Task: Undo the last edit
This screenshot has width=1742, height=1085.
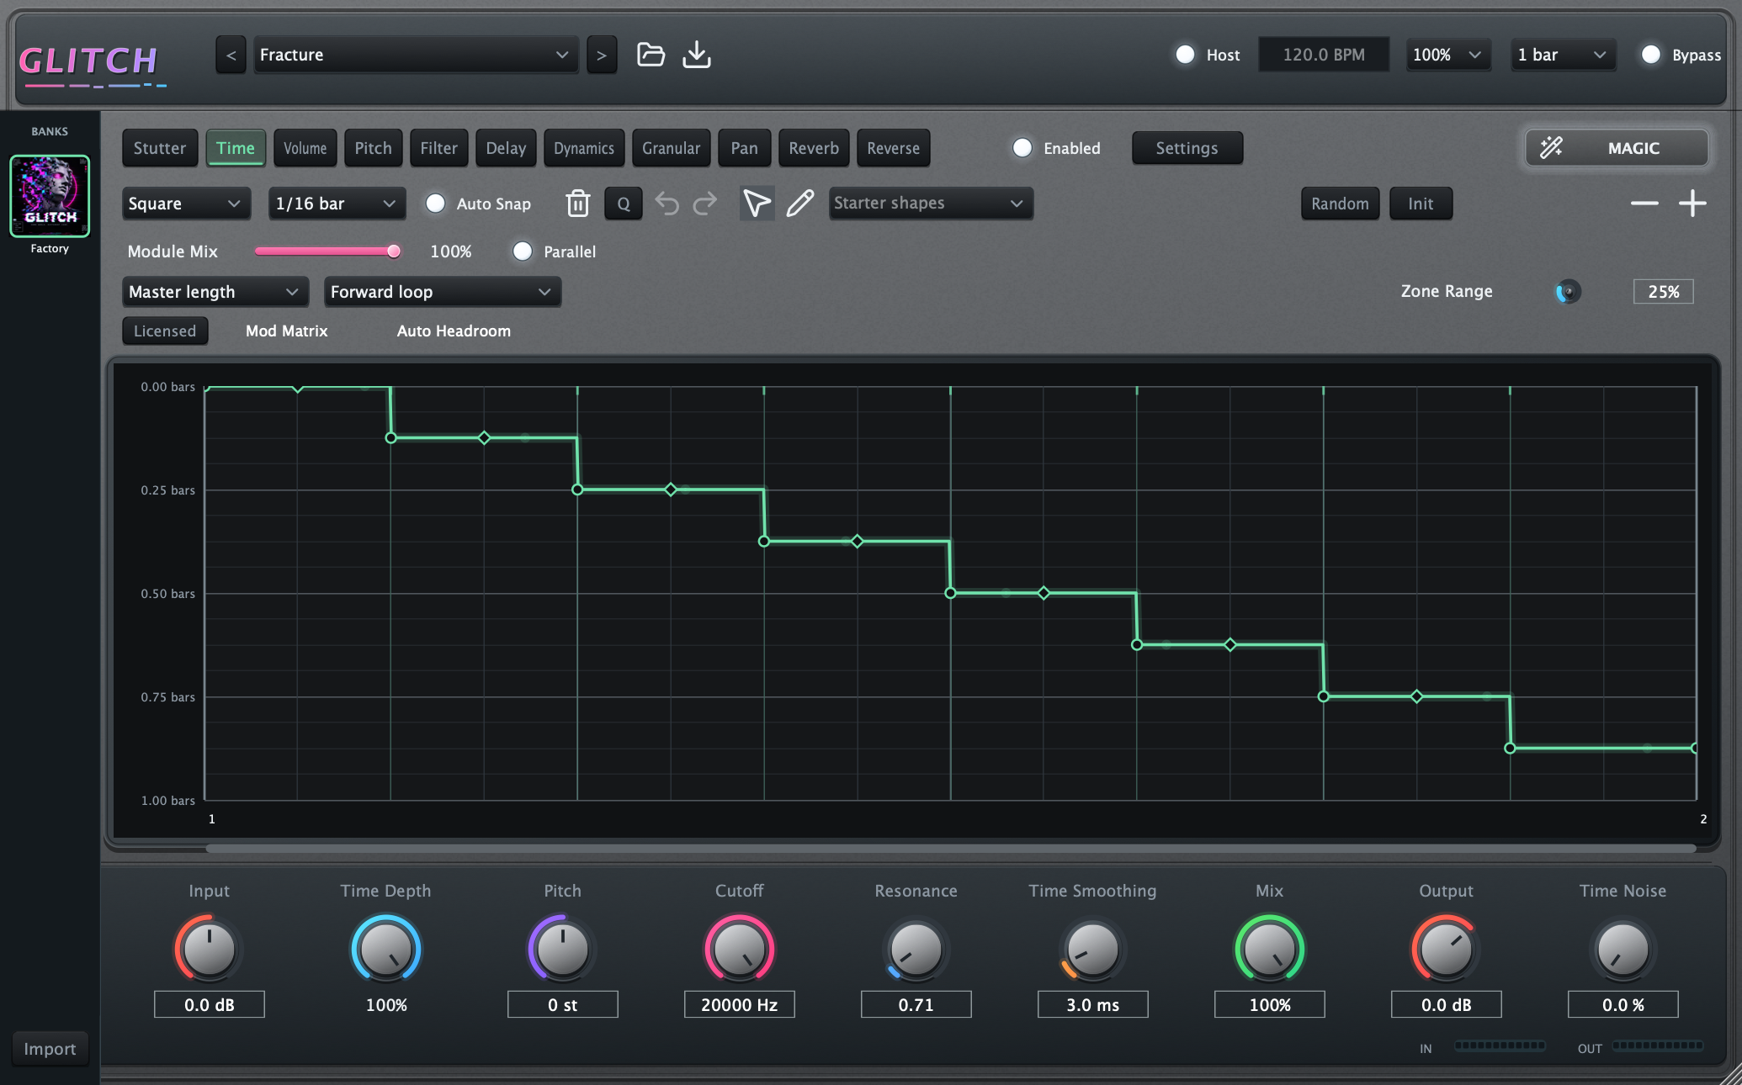Action: [x=667, y=204]
